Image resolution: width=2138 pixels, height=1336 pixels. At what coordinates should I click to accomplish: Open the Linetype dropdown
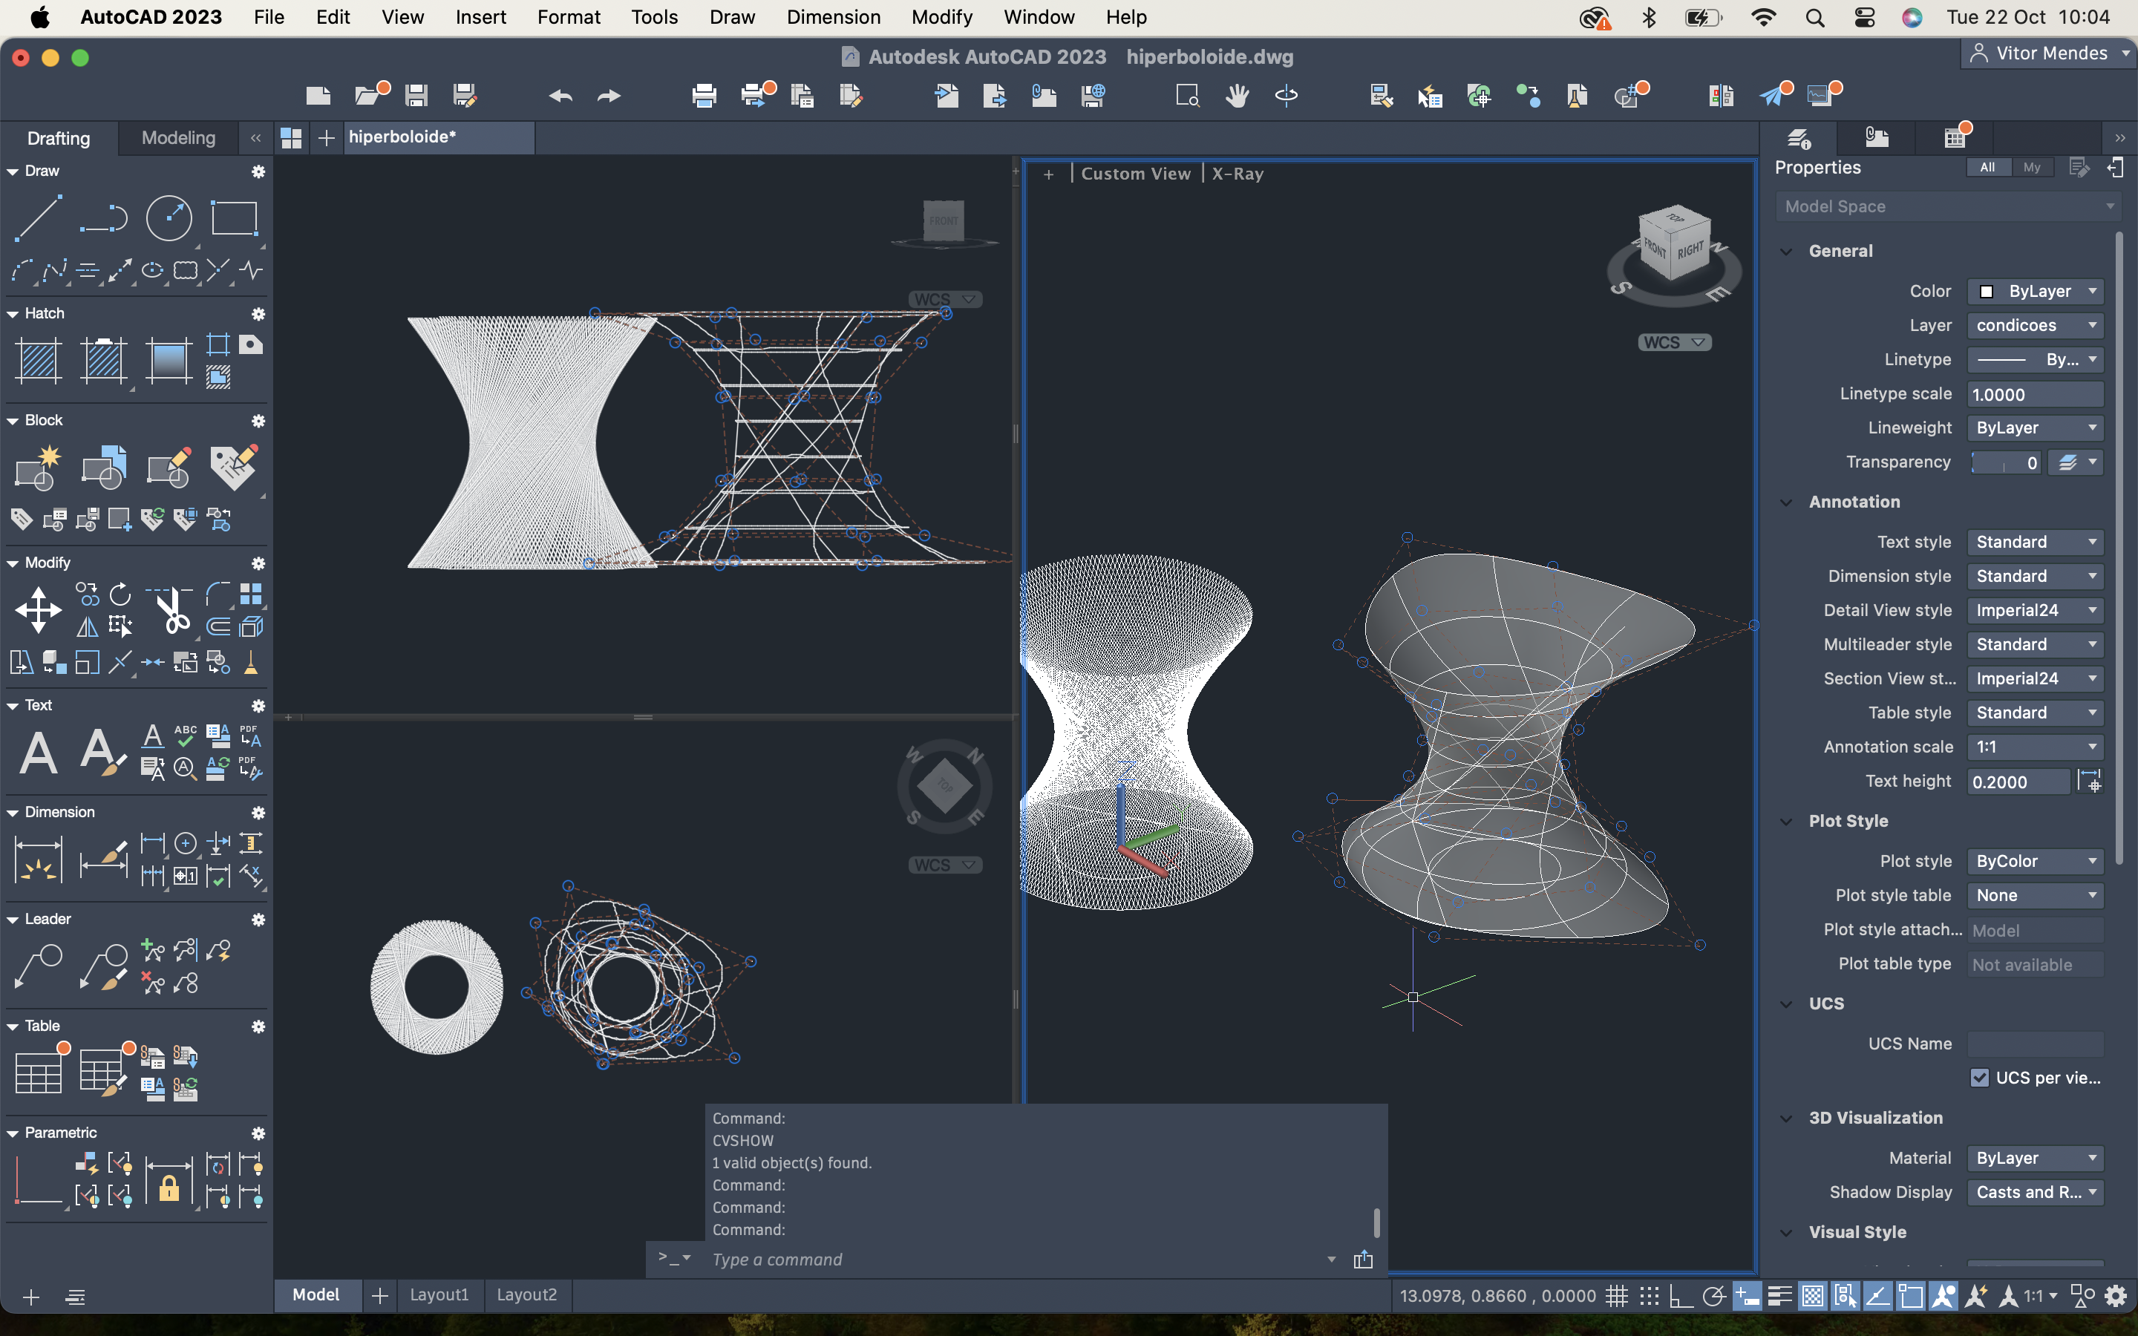coord(2035,360)
